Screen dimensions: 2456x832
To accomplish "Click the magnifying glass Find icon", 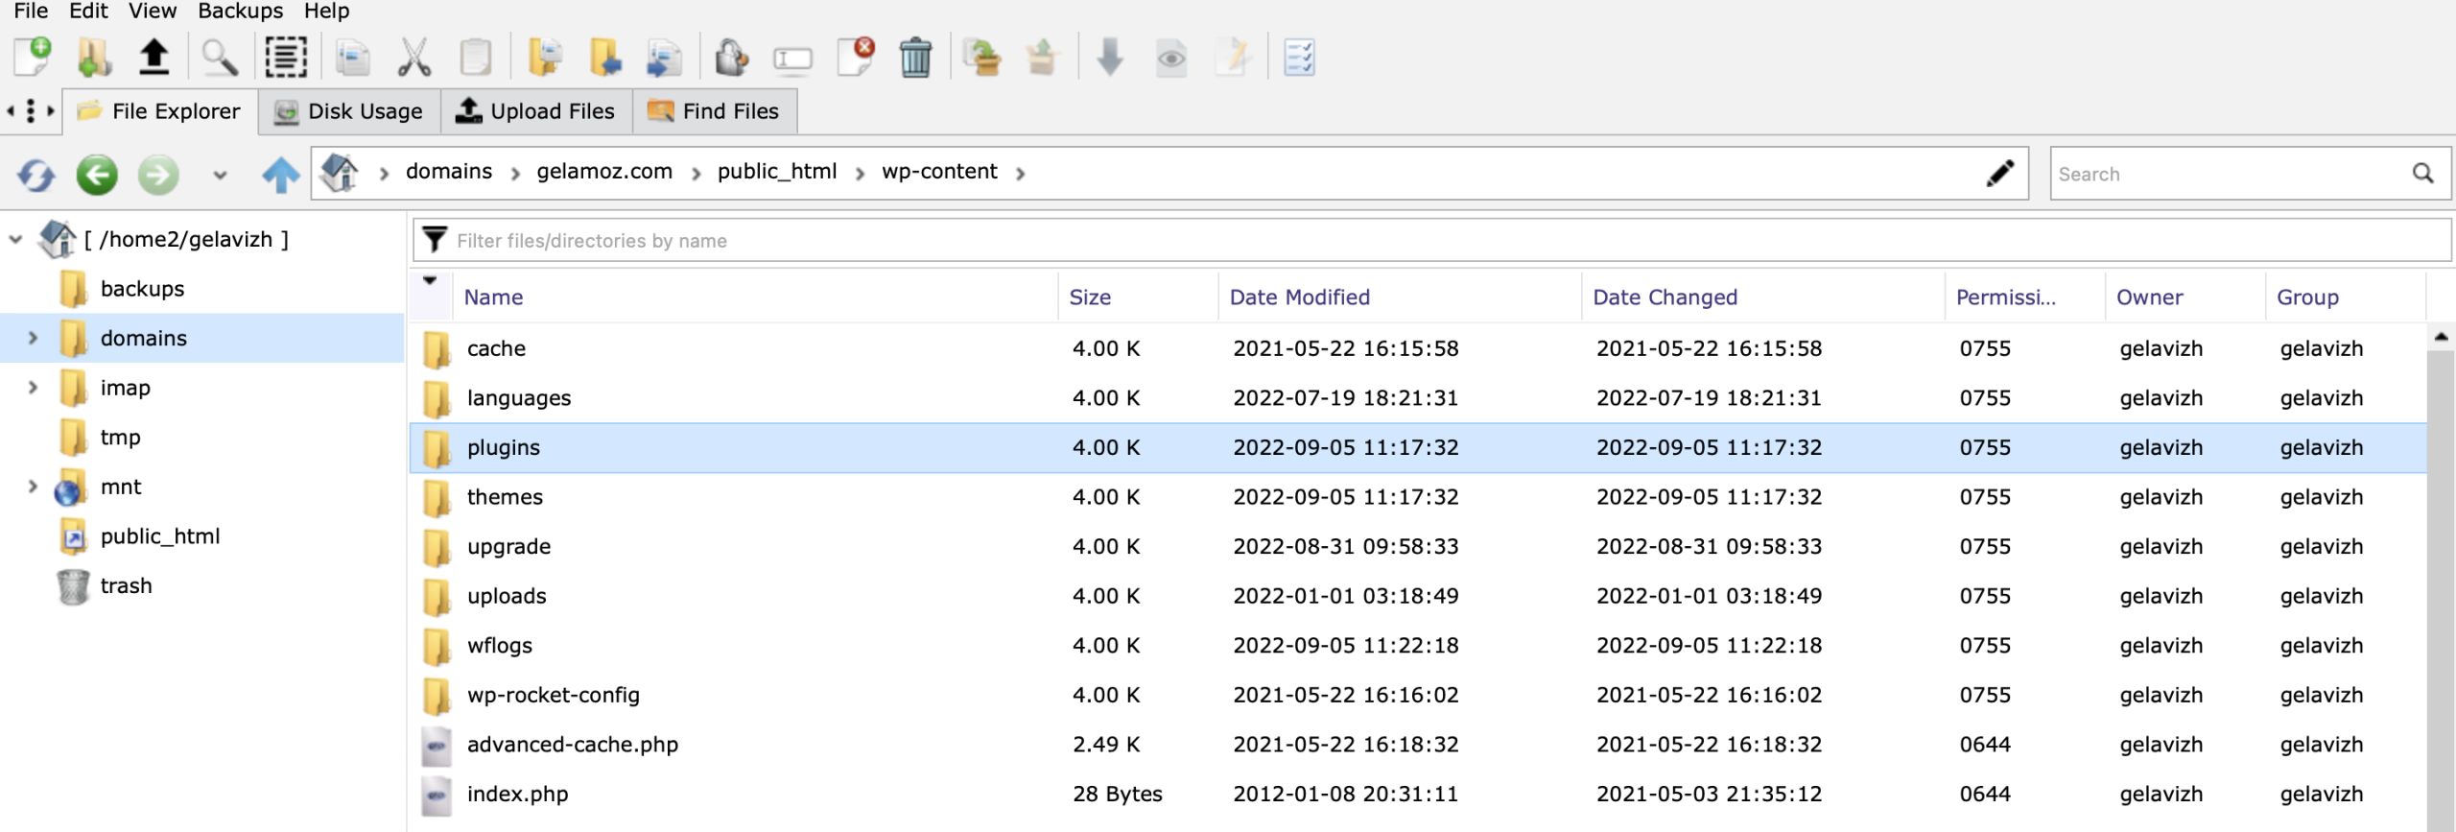I will pyautogui.click(x=219, y=57).
